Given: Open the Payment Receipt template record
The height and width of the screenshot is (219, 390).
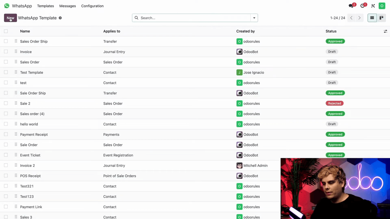Looking at the screenshot, I should 34,134.
